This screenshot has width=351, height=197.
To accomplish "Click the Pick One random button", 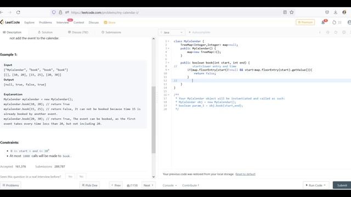I will coord(89,186).
